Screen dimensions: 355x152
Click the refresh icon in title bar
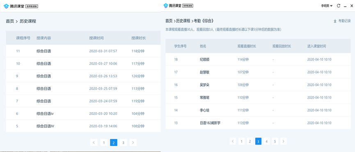[x=339, y=6]
